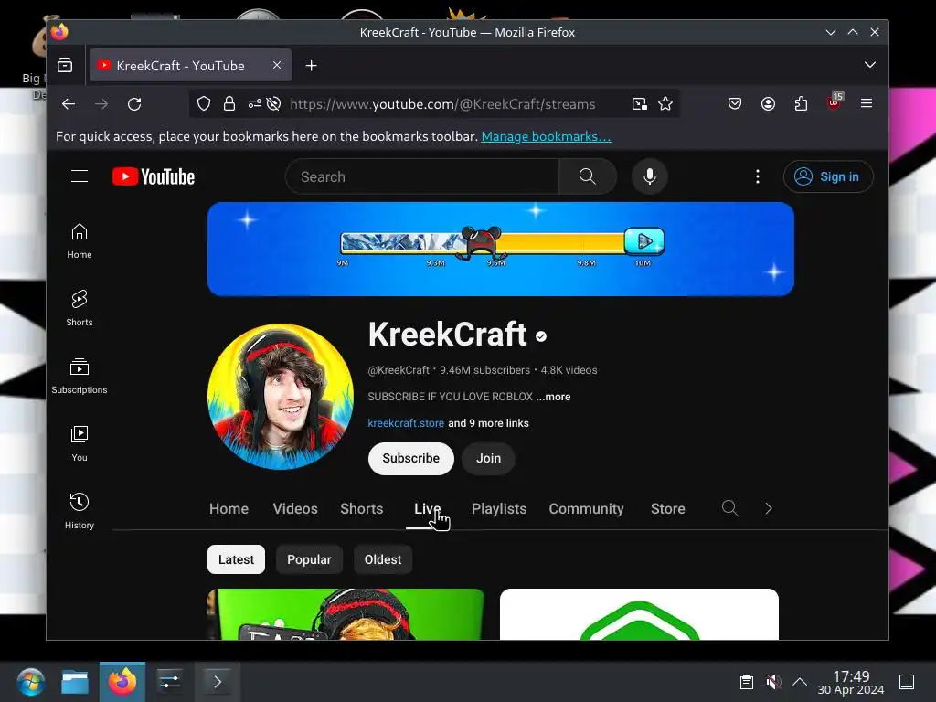This screenshot has width=936, height=702.
Task: Search within the channel using magnifier icon
Action: coord(729,508)
